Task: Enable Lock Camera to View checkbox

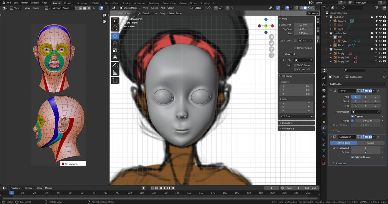Action: pyautogui.click(x=295, y=70)
